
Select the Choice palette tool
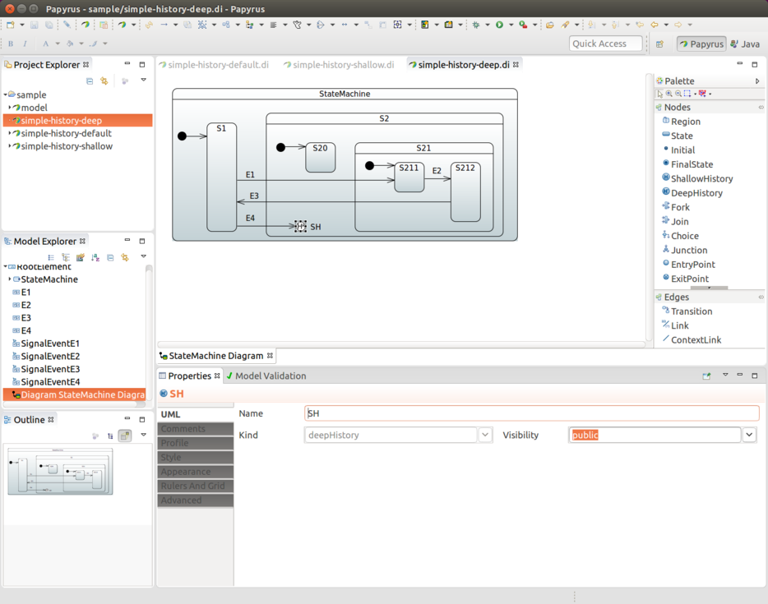(680, 236)
